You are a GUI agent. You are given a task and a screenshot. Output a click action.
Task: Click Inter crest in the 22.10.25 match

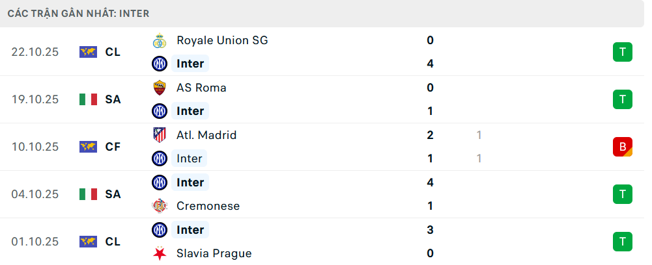[x=160, y=64]
